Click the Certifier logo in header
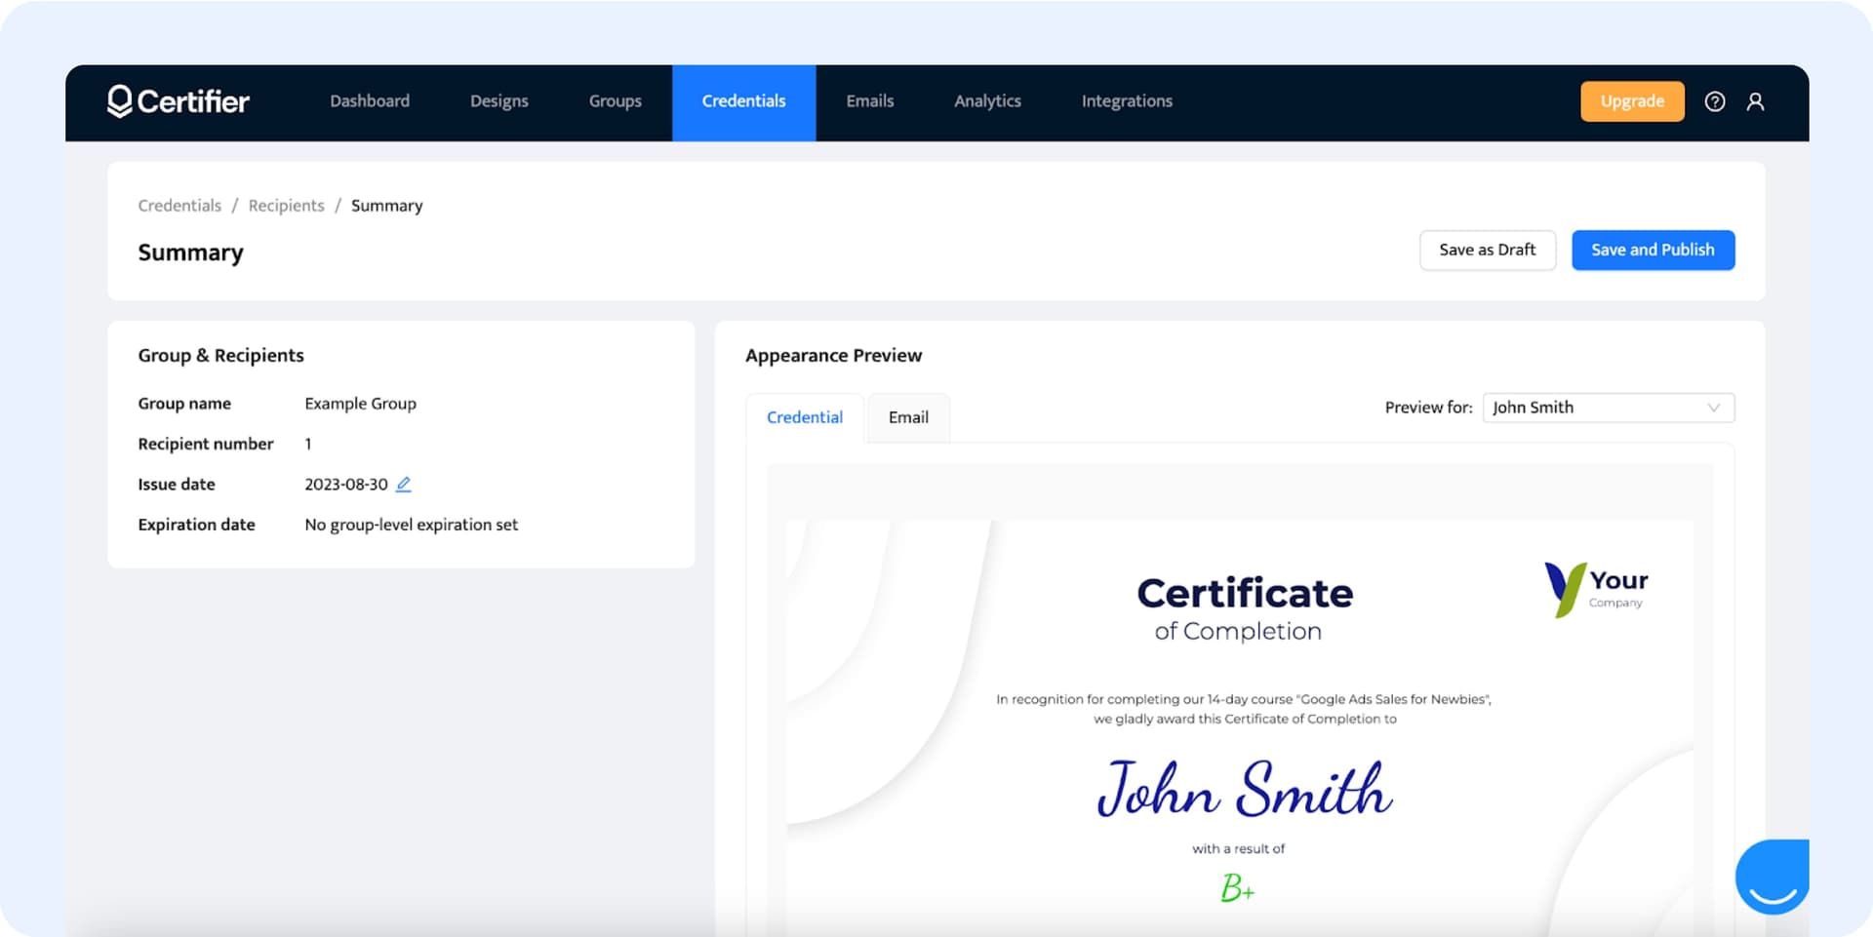Viewport: 1873px width, 937px height. [x=179, y=101]
